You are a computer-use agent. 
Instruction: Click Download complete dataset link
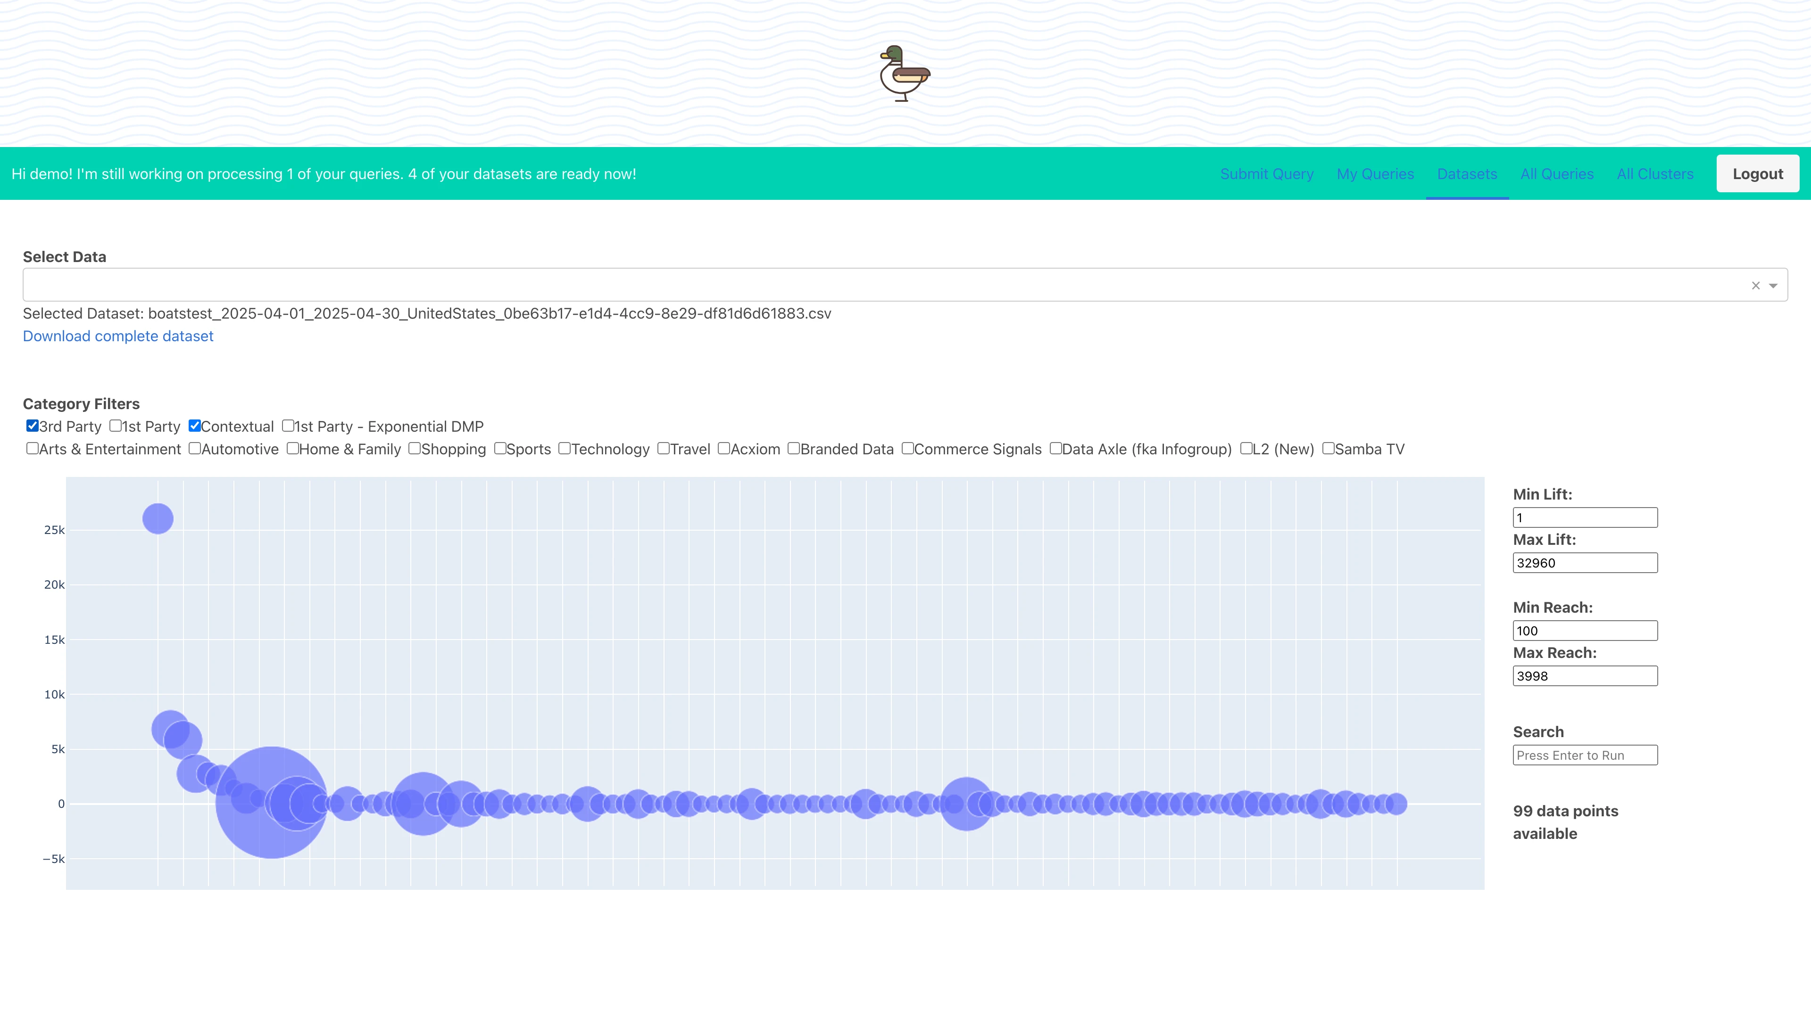118,336
